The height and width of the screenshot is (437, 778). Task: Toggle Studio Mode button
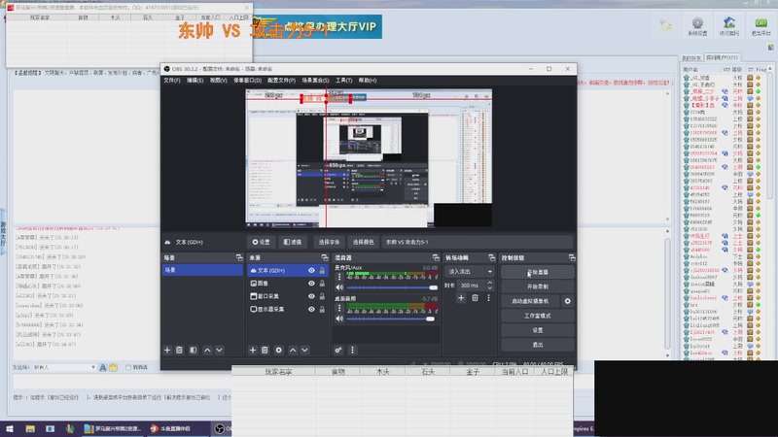tap(538, 316)
